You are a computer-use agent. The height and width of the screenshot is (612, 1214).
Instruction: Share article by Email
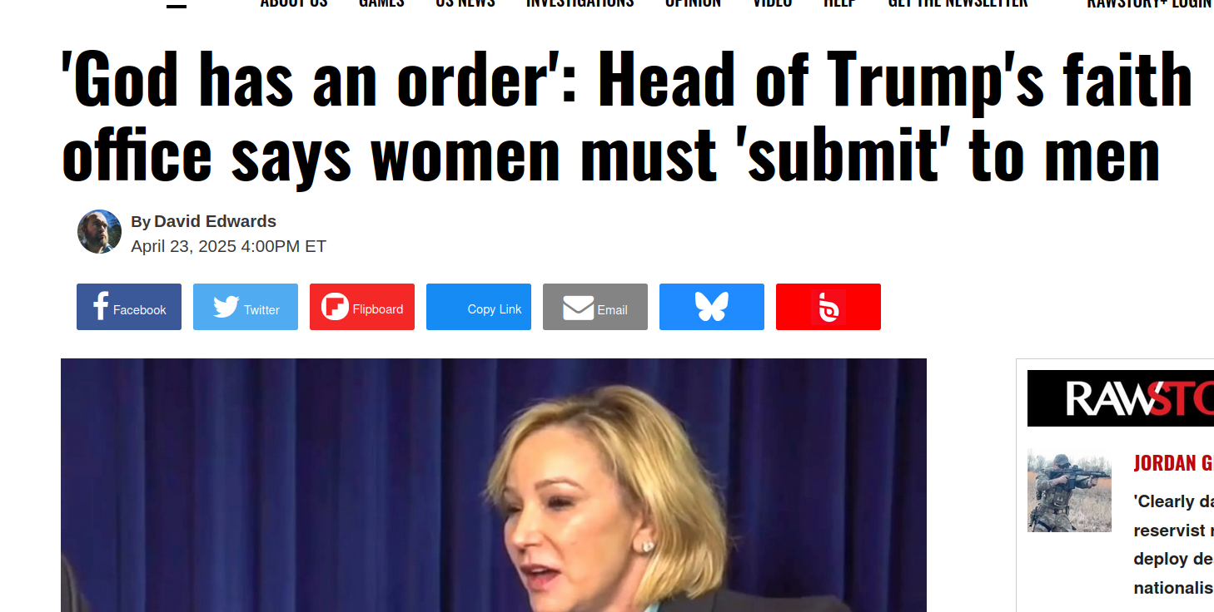[x=595, y=307]
